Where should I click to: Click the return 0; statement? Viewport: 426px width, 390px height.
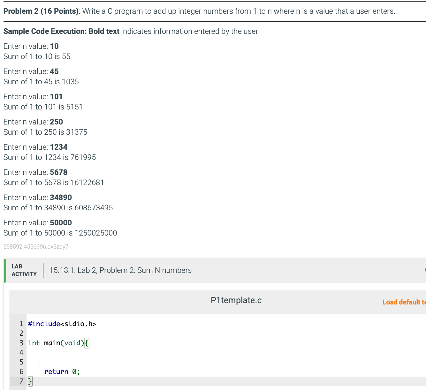[x=62, y=371]
